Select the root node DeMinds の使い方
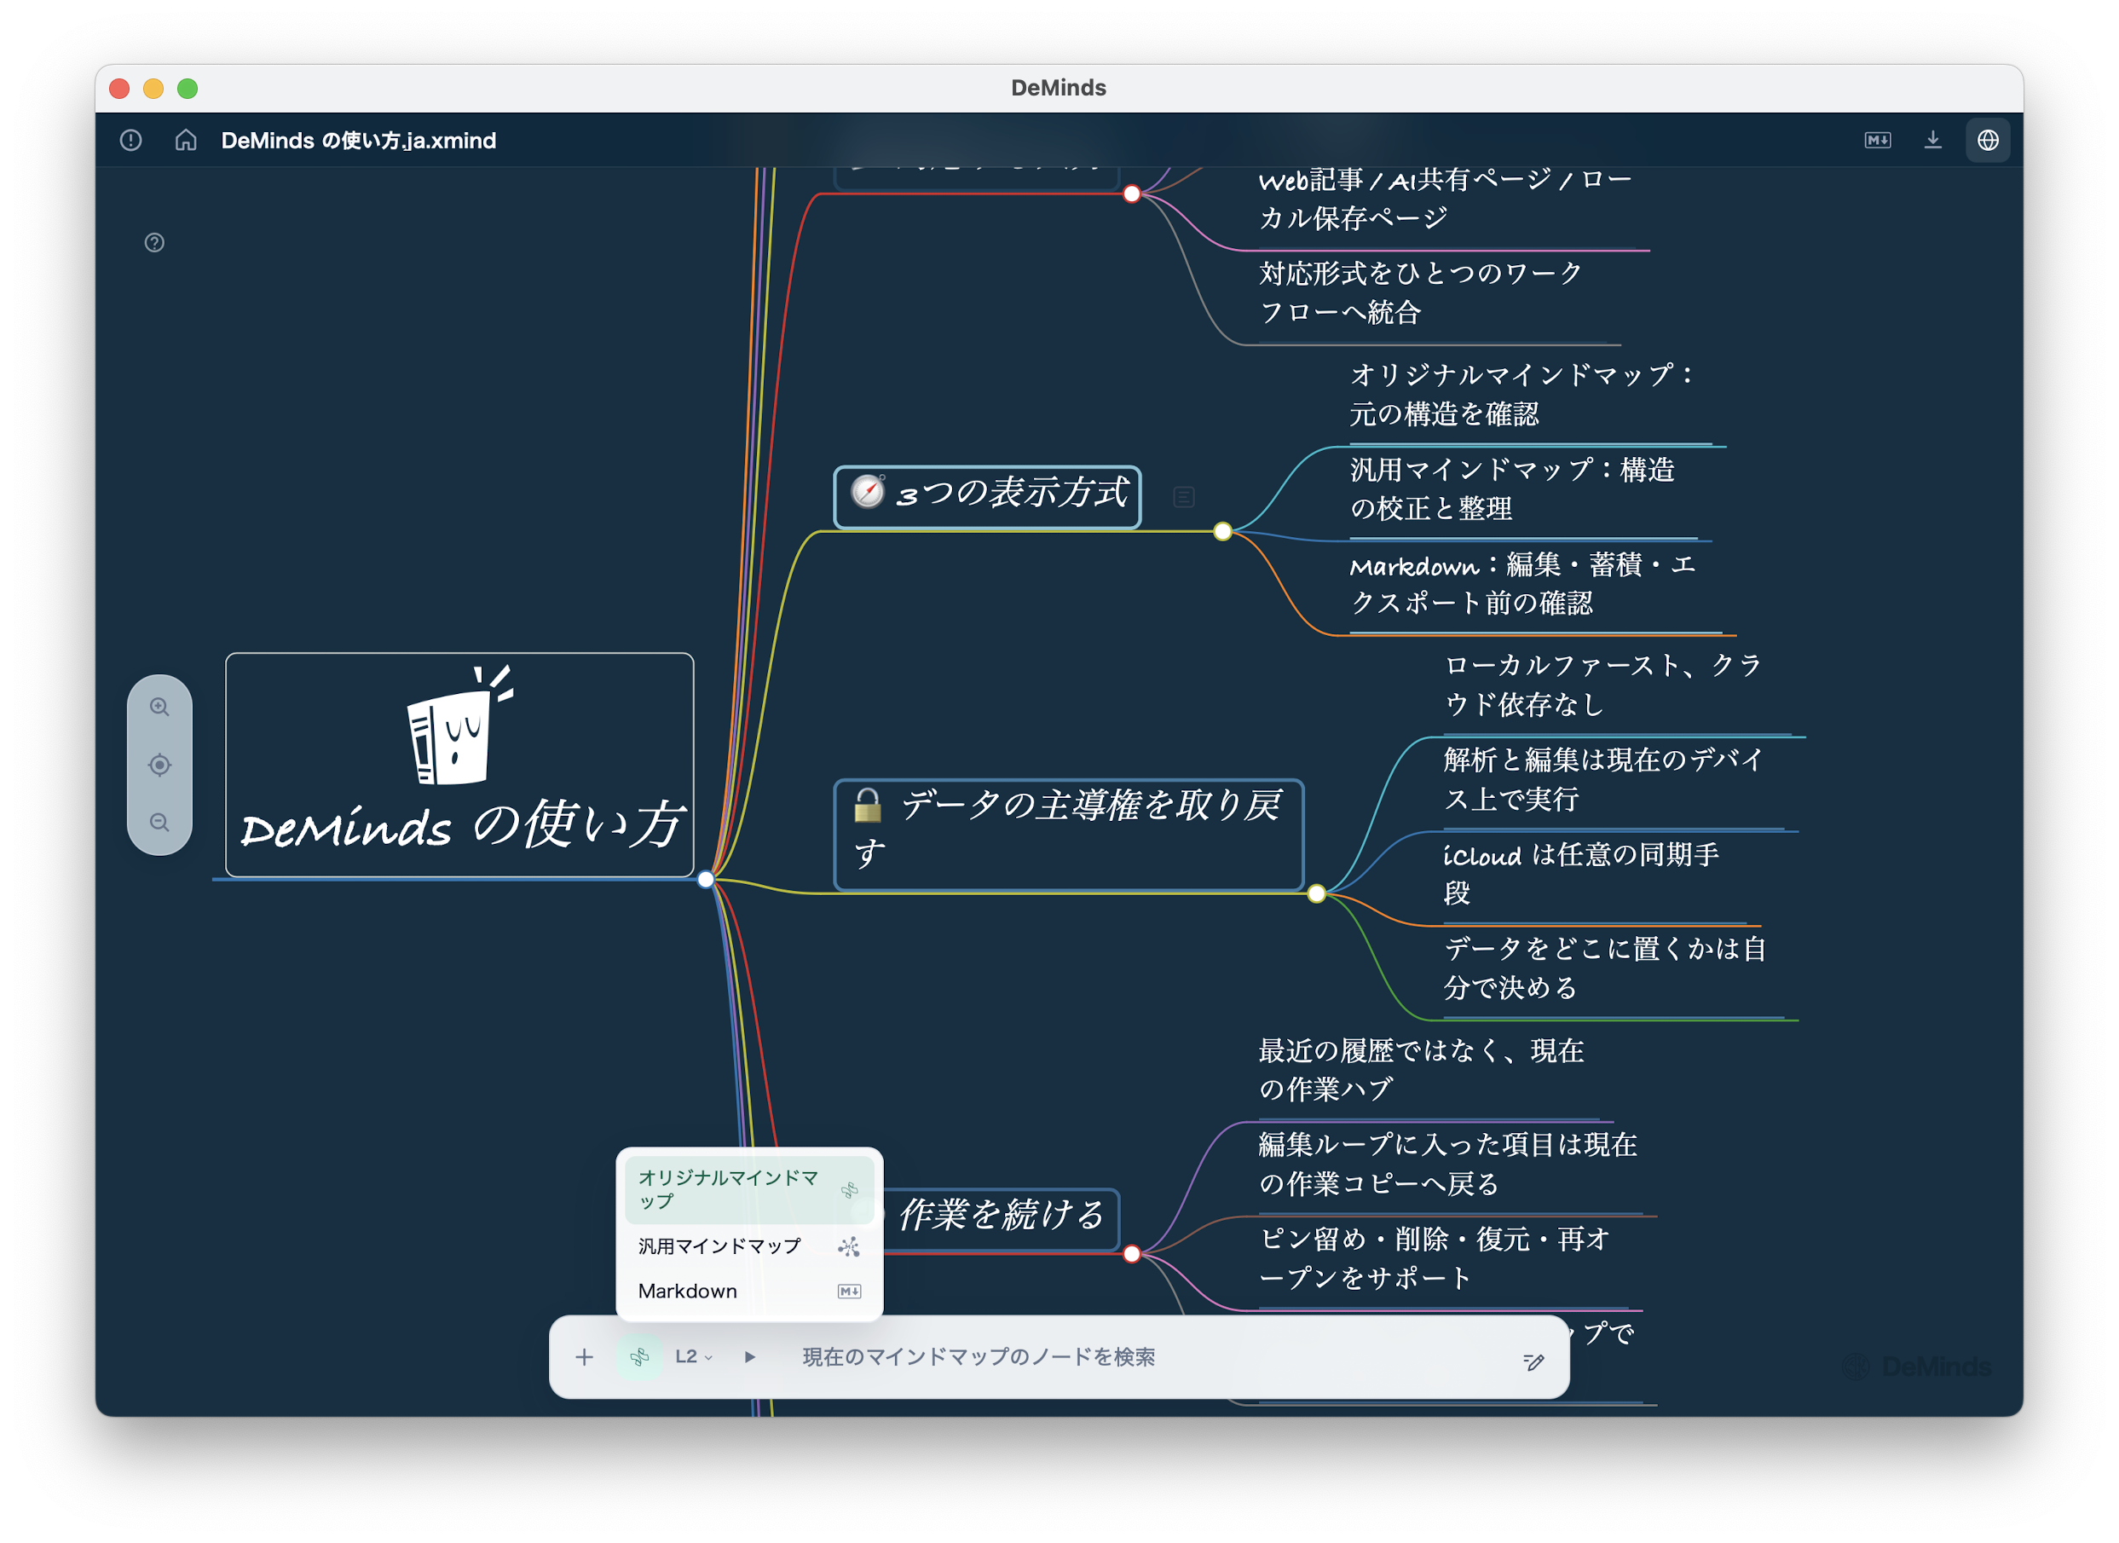This screenshot has height=1543, width=2119. click(459, 766)
